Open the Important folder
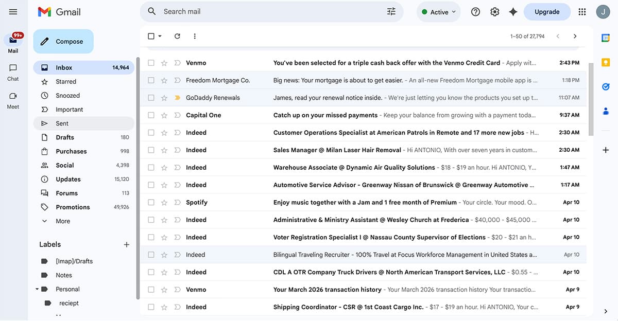618x321 pixels. coord(83,110)
